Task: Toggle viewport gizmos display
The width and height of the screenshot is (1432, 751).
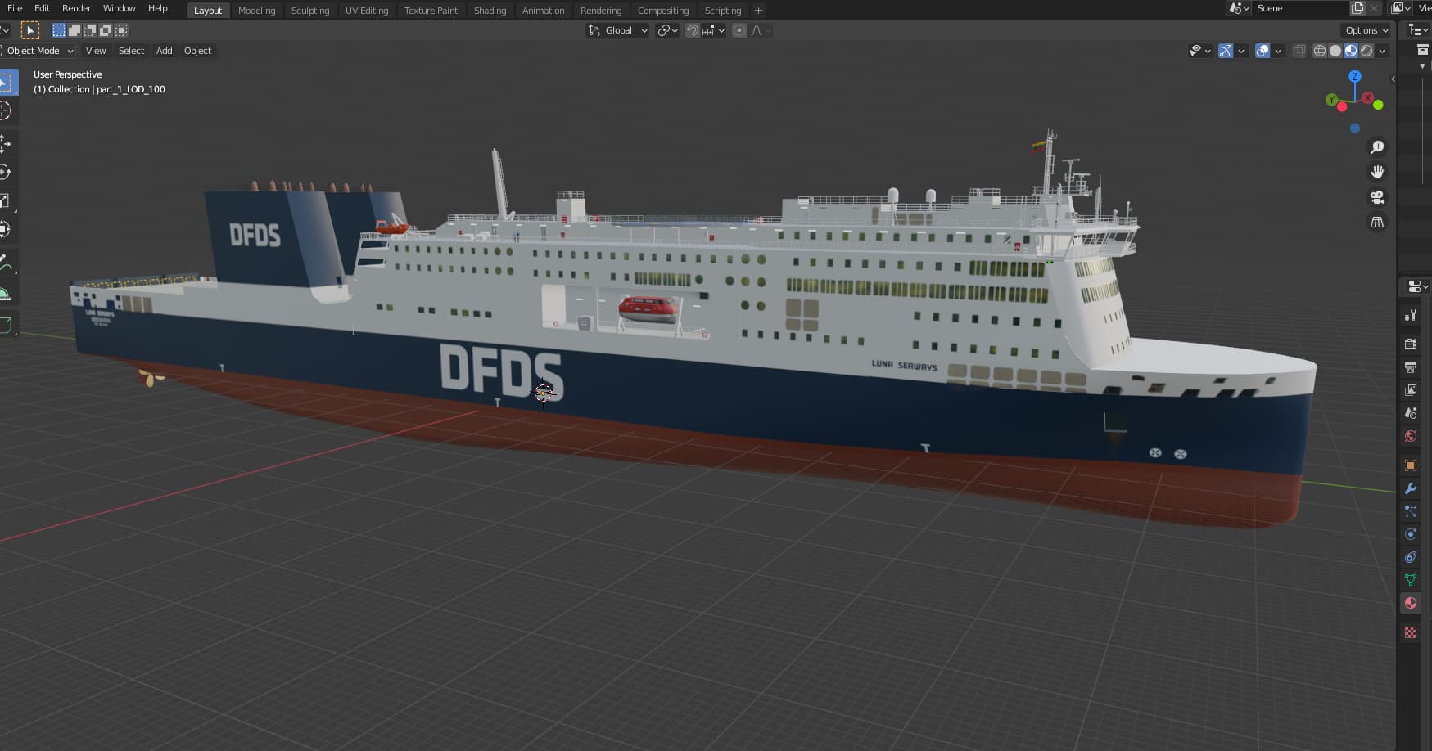Action: click(1225, 51)
